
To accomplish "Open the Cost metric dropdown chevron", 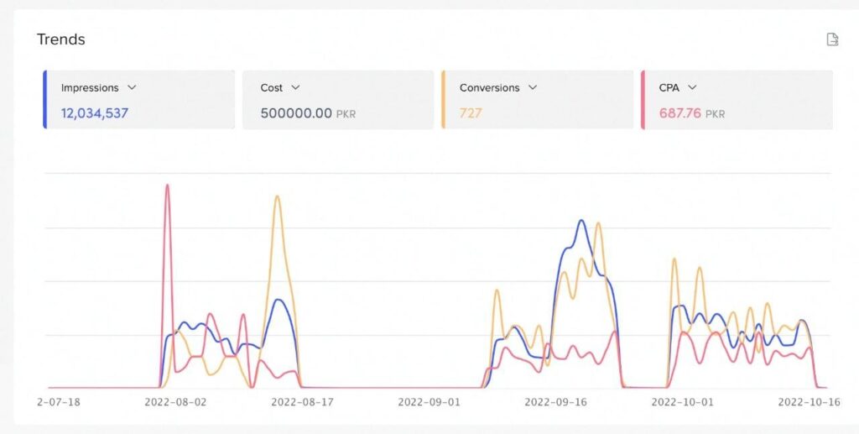I will point(295,87).
